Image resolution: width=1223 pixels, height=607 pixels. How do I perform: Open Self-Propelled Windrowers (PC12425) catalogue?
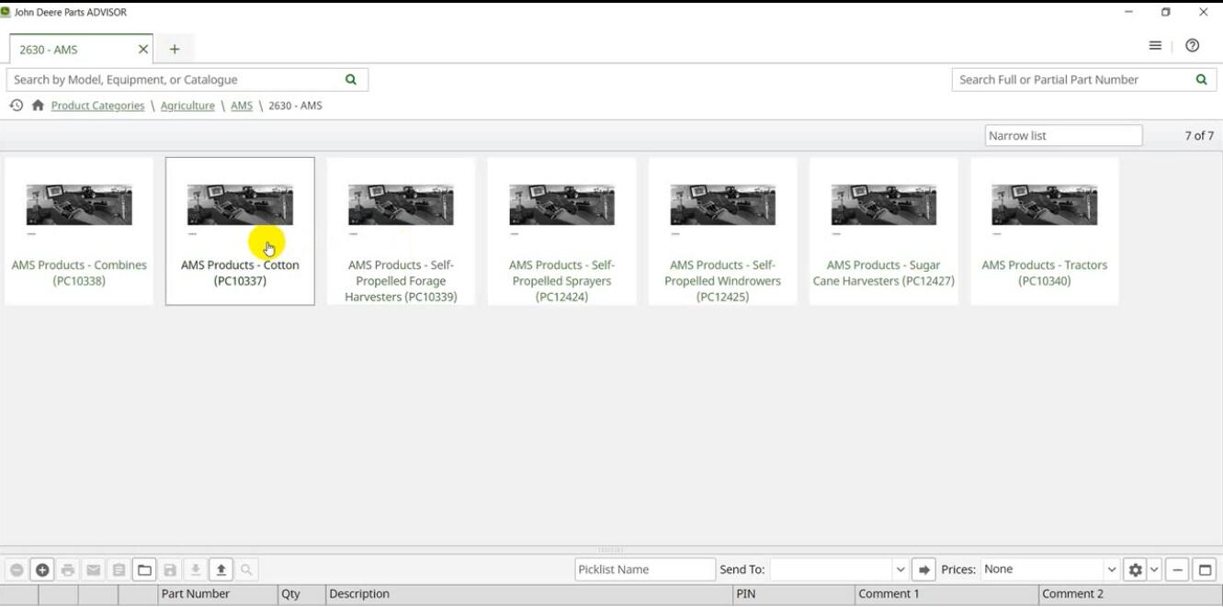pos(722,231)
